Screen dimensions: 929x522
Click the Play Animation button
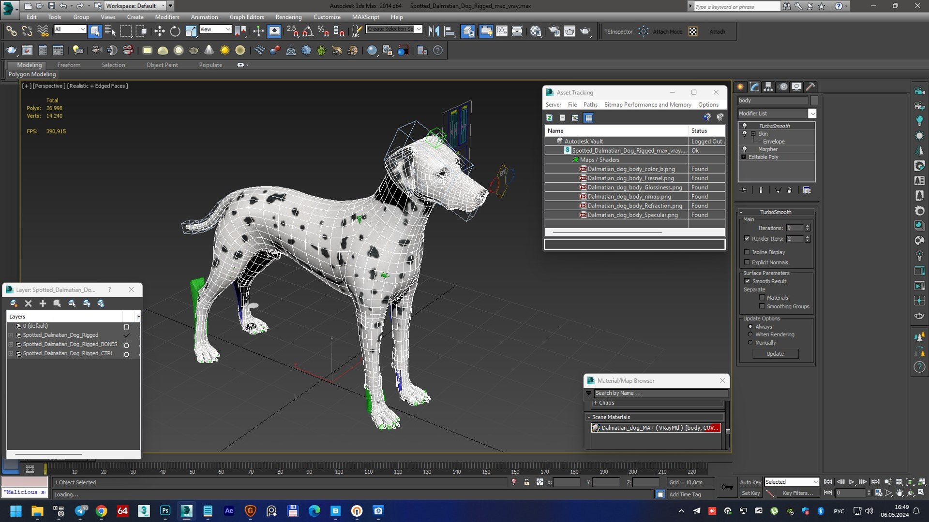pos(852,482)
